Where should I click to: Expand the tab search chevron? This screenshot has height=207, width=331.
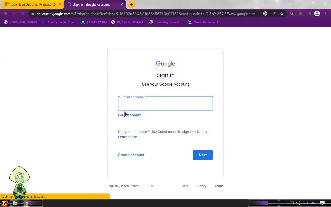pos(289,4)
